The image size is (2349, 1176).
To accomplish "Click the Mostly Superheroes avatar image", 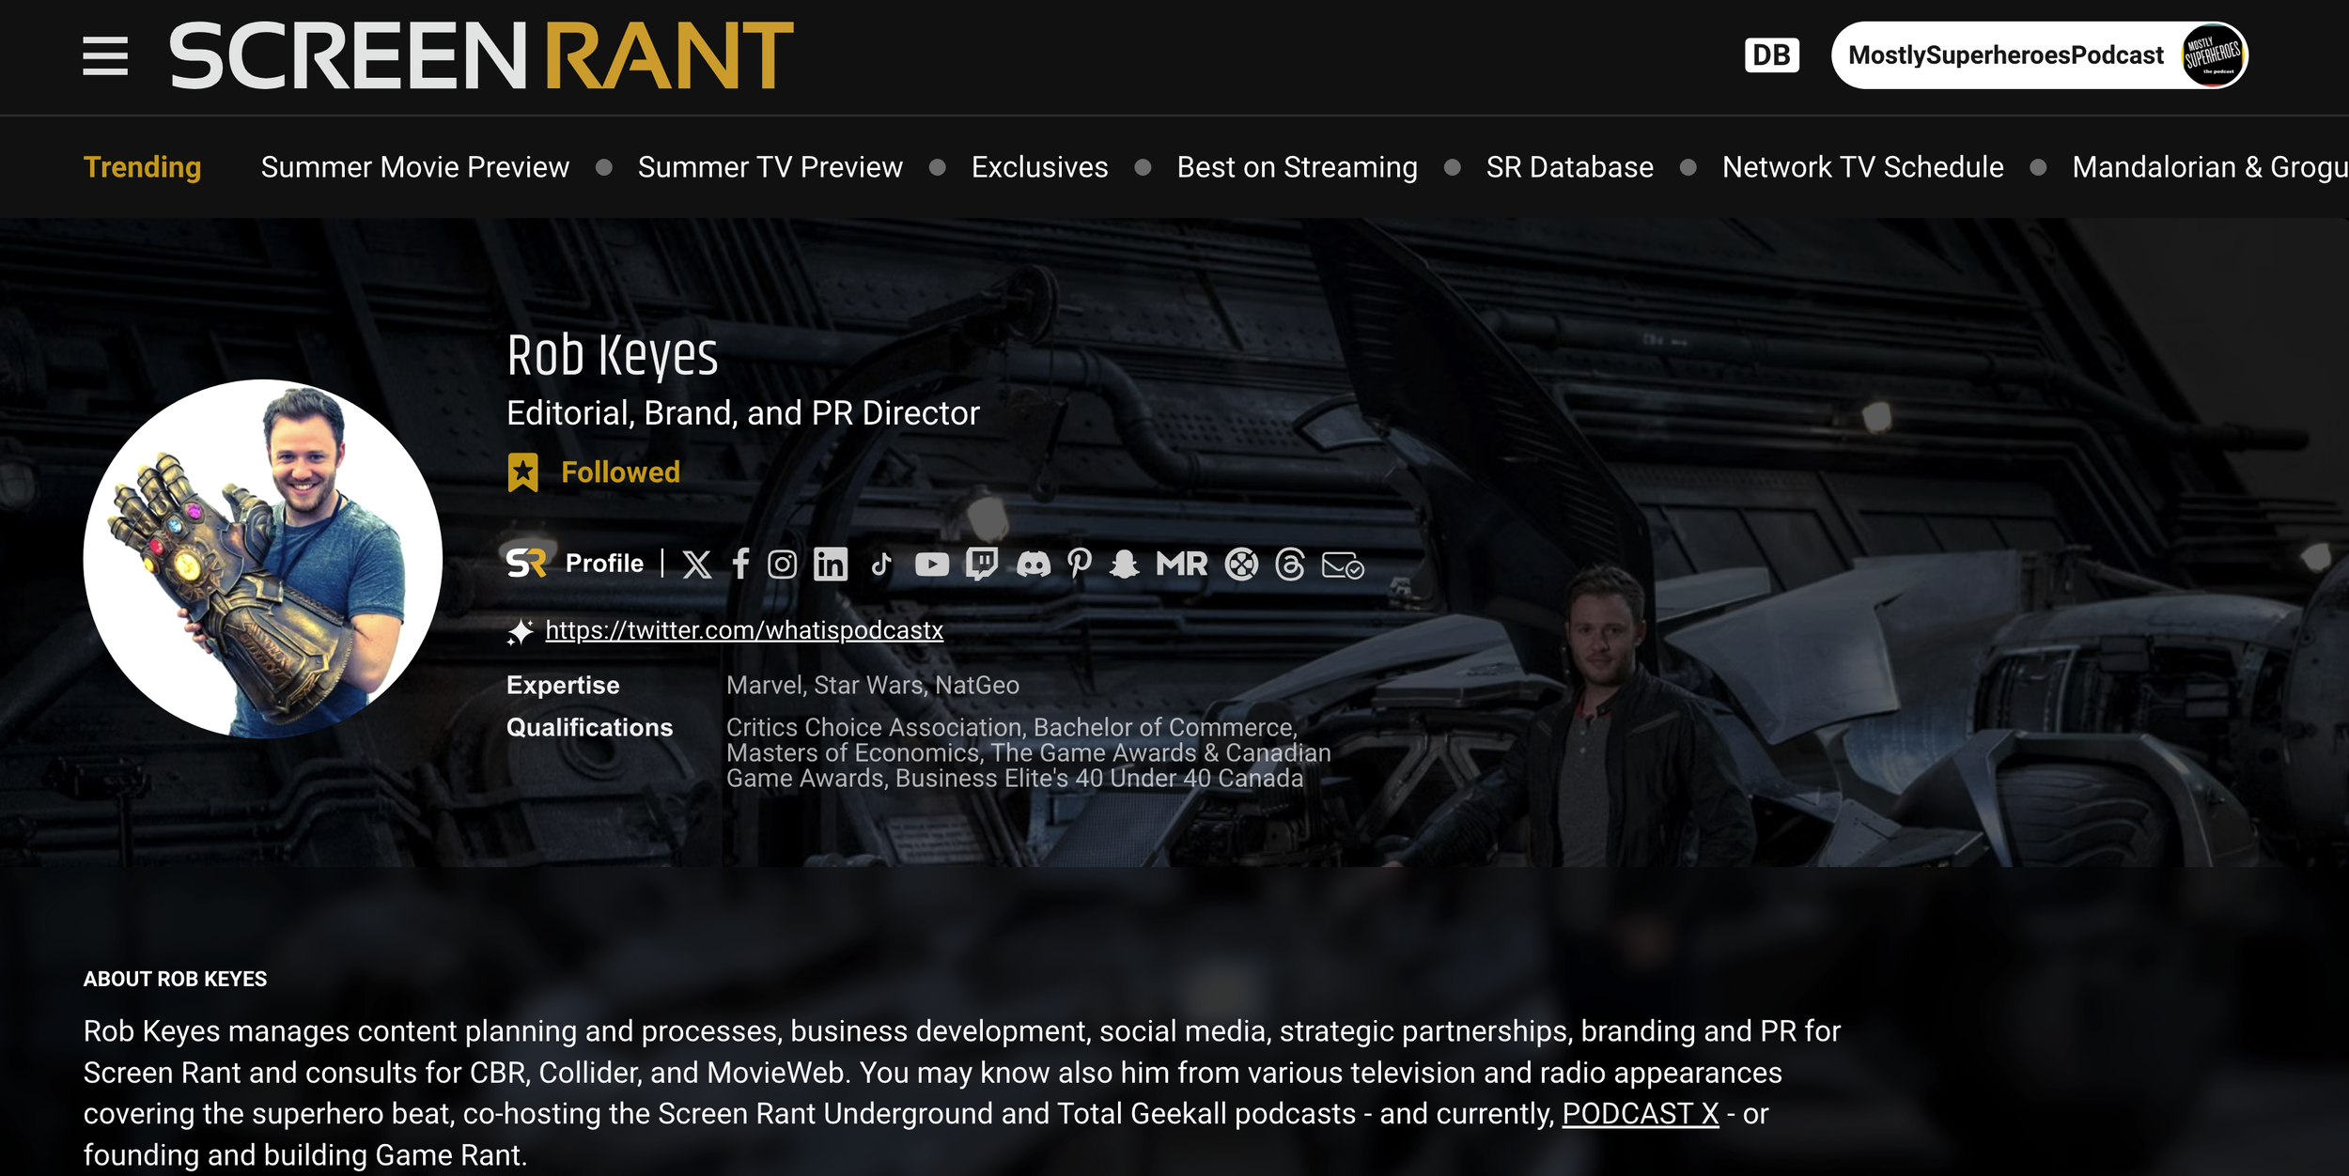I will [x=2213, y=55].
